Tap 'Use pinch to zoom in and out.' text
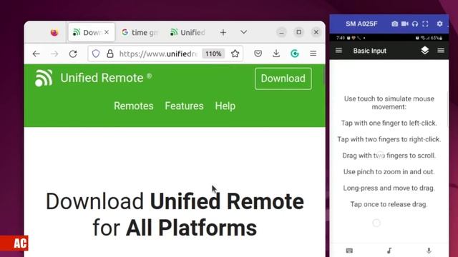This screenshot has width=458, height=257. click(x=389, y=172)
